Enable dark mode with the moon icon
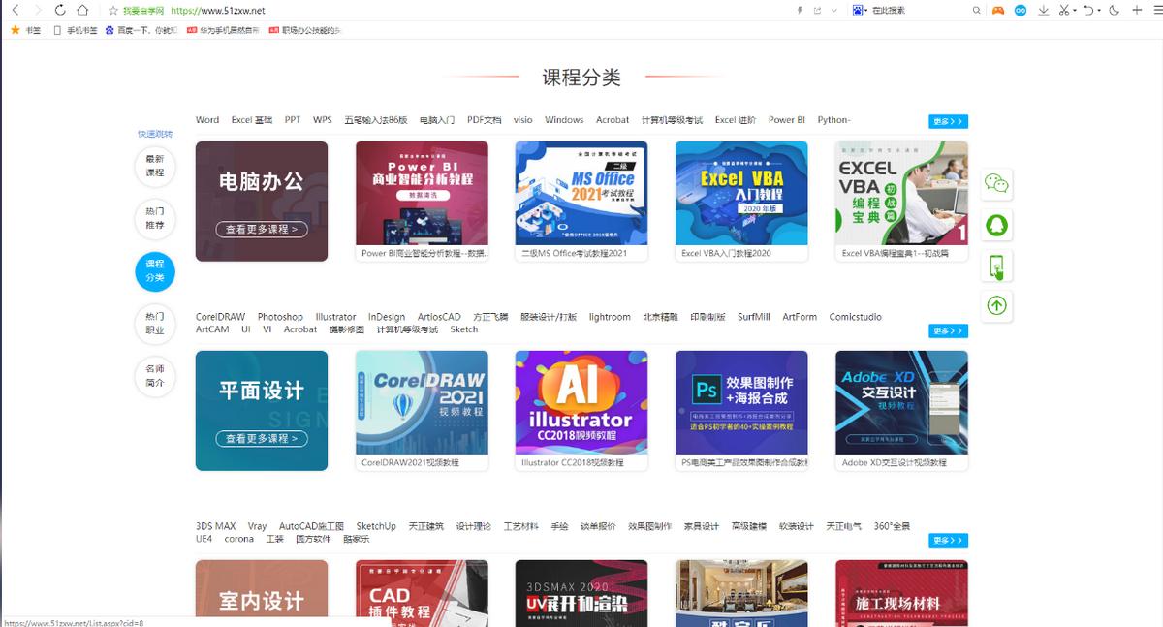Viewport: 1163px width, 627px height. [x=1113, y=10]
